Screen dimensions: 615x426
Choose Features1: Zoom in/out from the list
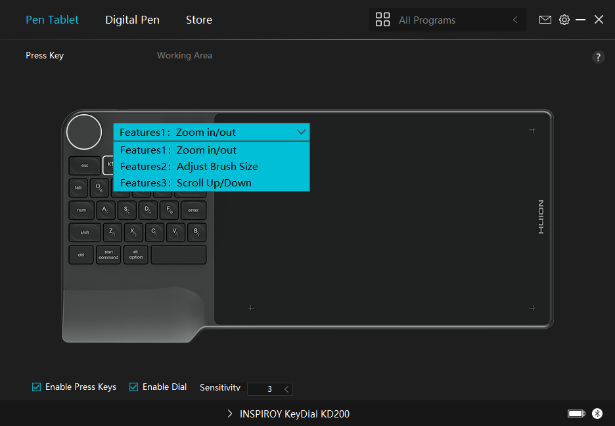[212, 150]
